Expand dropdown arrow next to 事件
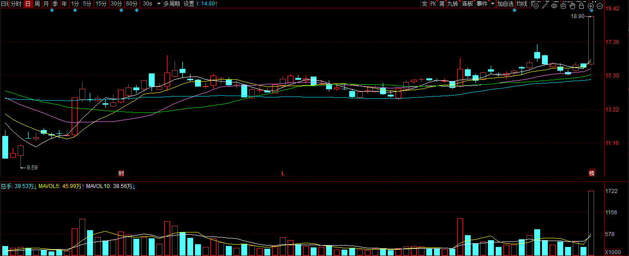 point(492,4)
